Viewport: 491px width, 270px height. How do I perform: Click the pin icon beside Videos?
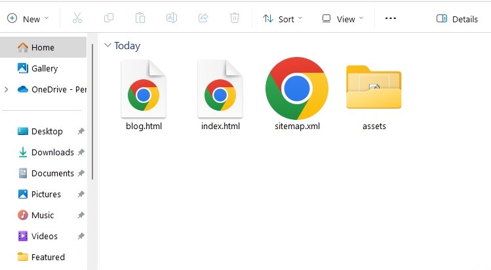coord(81,236)
